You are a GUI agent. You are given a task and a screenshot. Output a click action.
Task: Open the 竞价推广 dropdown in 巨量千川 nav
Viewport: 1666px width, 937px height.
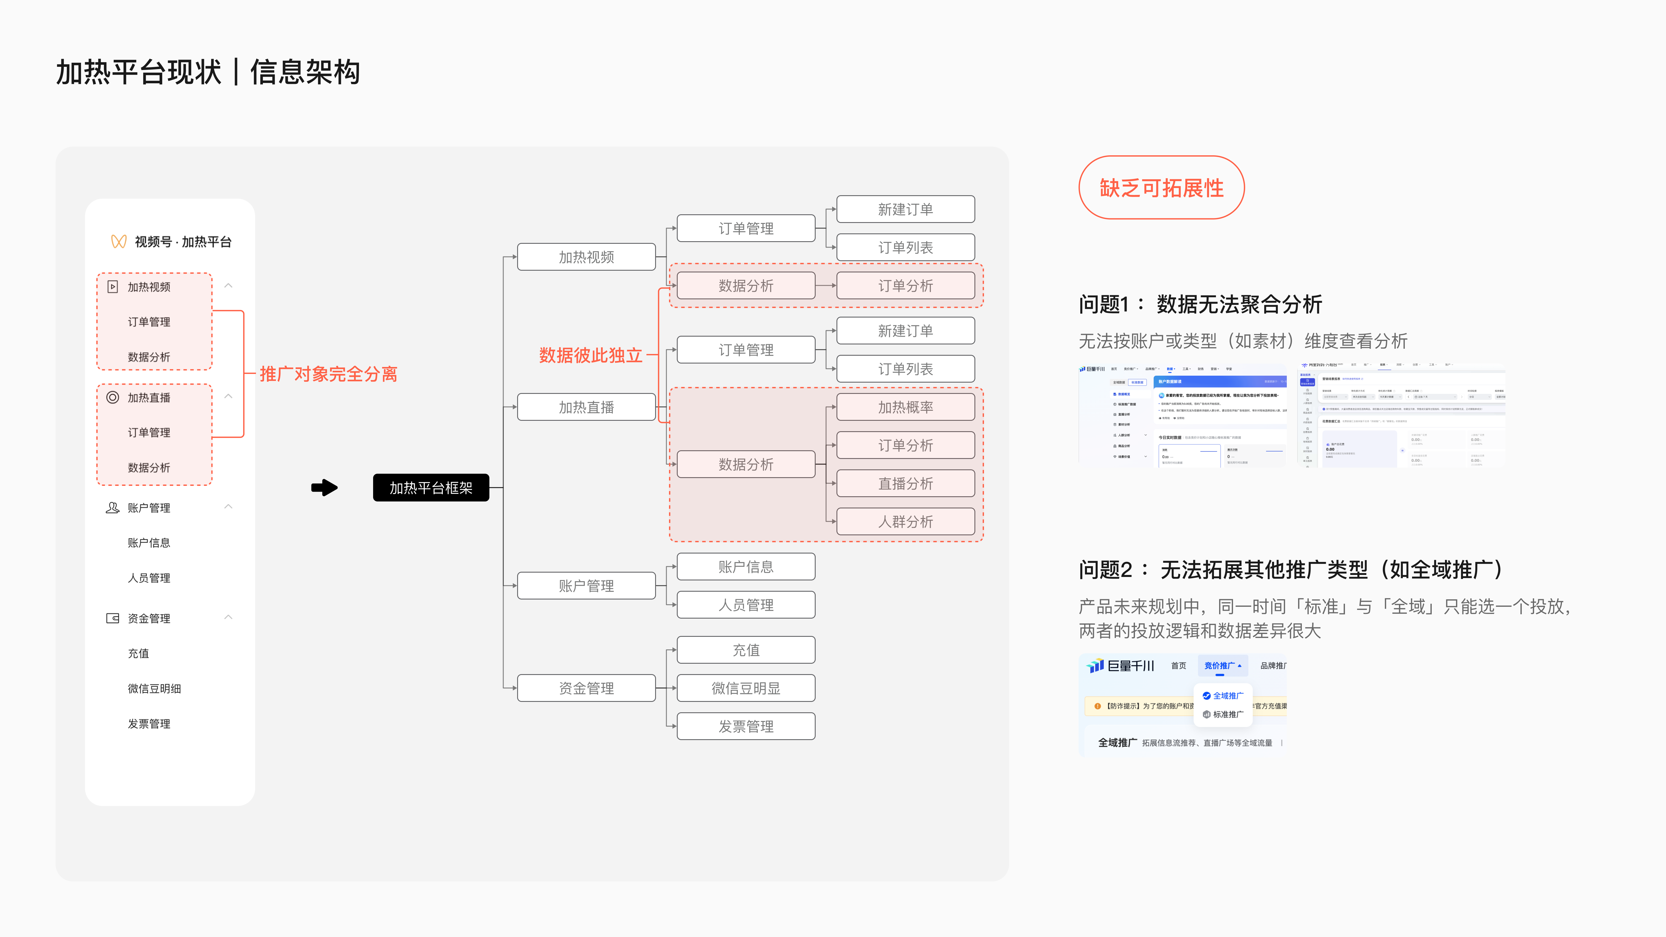(x=1222, y=665)
